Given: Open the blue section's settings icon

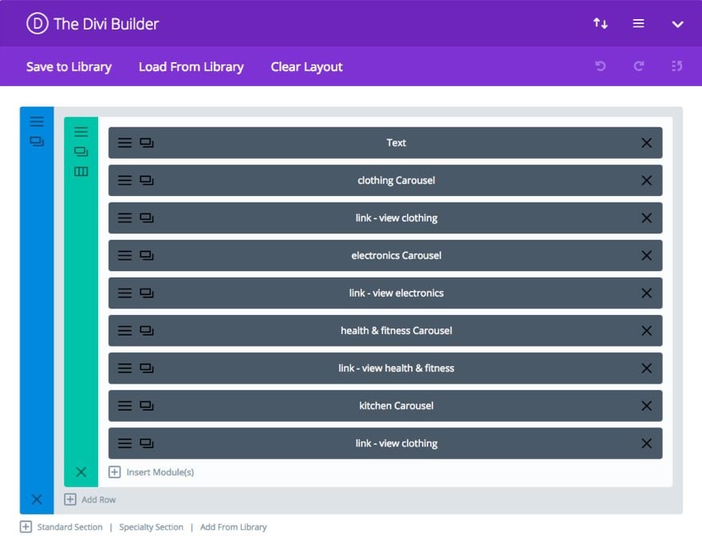Looking at the screenshot, I should [x=37, y=121].
